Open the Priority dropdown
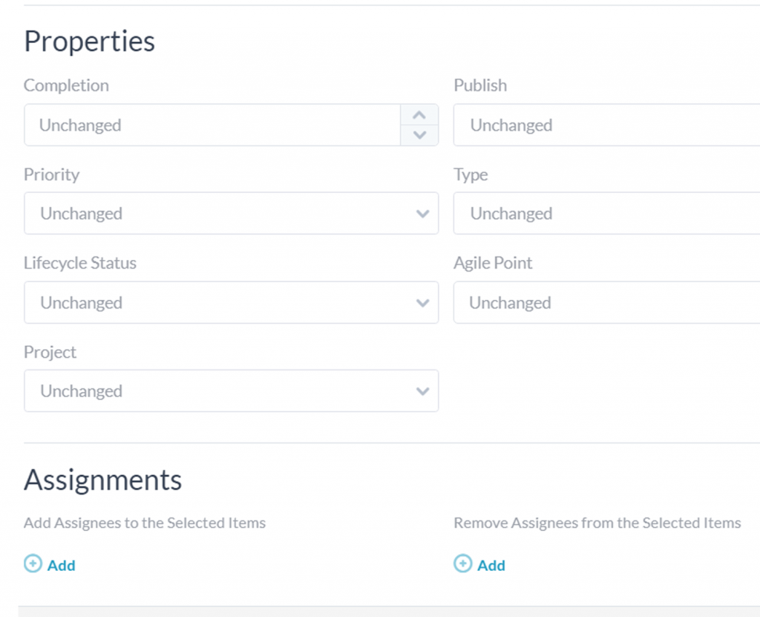 [223, 214]
